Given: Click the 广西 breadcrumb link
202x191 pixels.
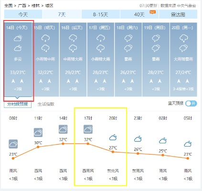Looking at the screenshot, I should tap(22, 6).
